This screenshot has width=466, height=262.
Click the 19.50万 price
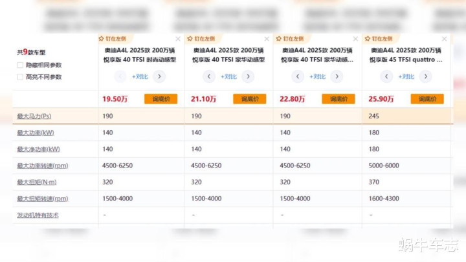115,99
